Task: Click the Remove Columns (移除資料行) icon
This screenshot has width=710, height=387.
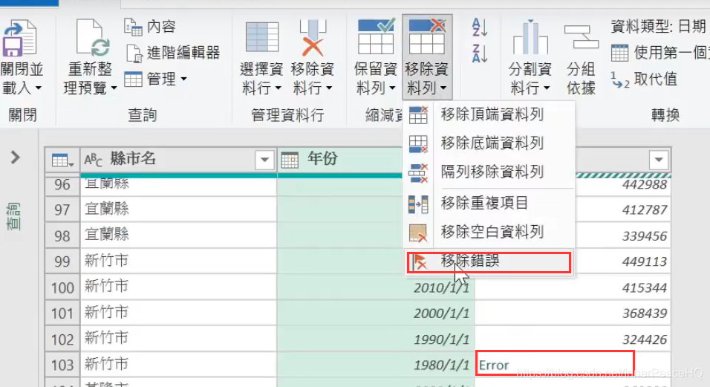Action: click(313, 38)
